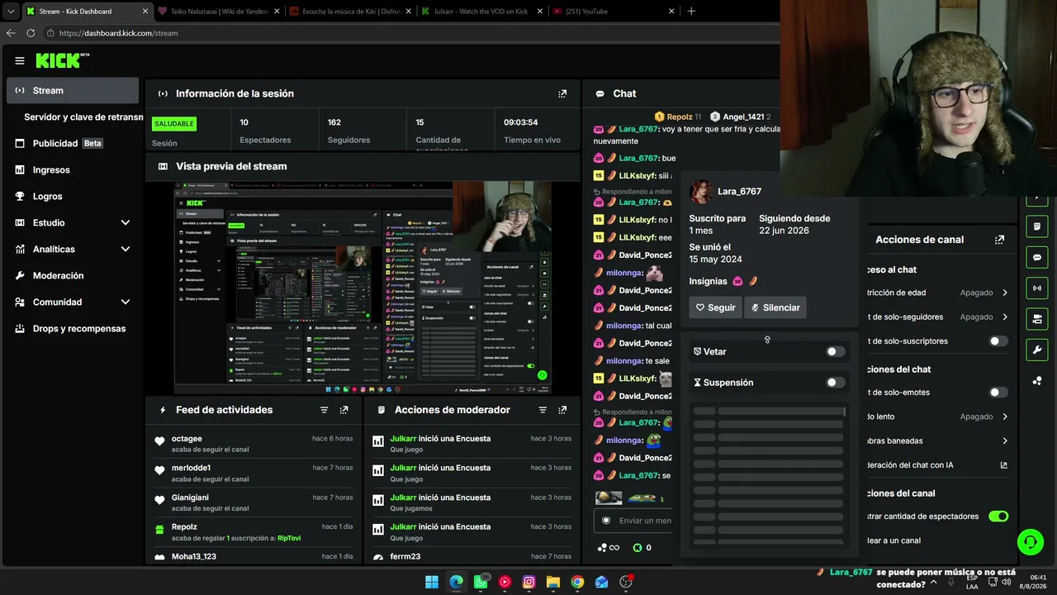Open the hamburger menu beside the Kick logo
The height and width of the screenshot is (595, 1057).
pyautogui.click(x=20, y=60)
